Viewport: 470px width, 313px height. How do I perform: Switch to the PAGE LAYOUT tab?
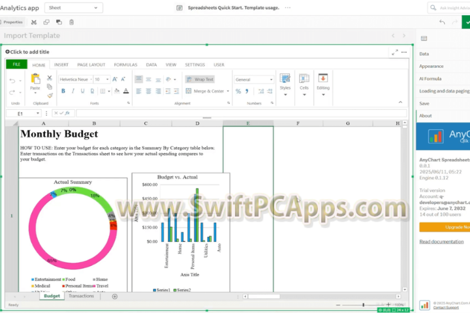click(x=91, y=65)
